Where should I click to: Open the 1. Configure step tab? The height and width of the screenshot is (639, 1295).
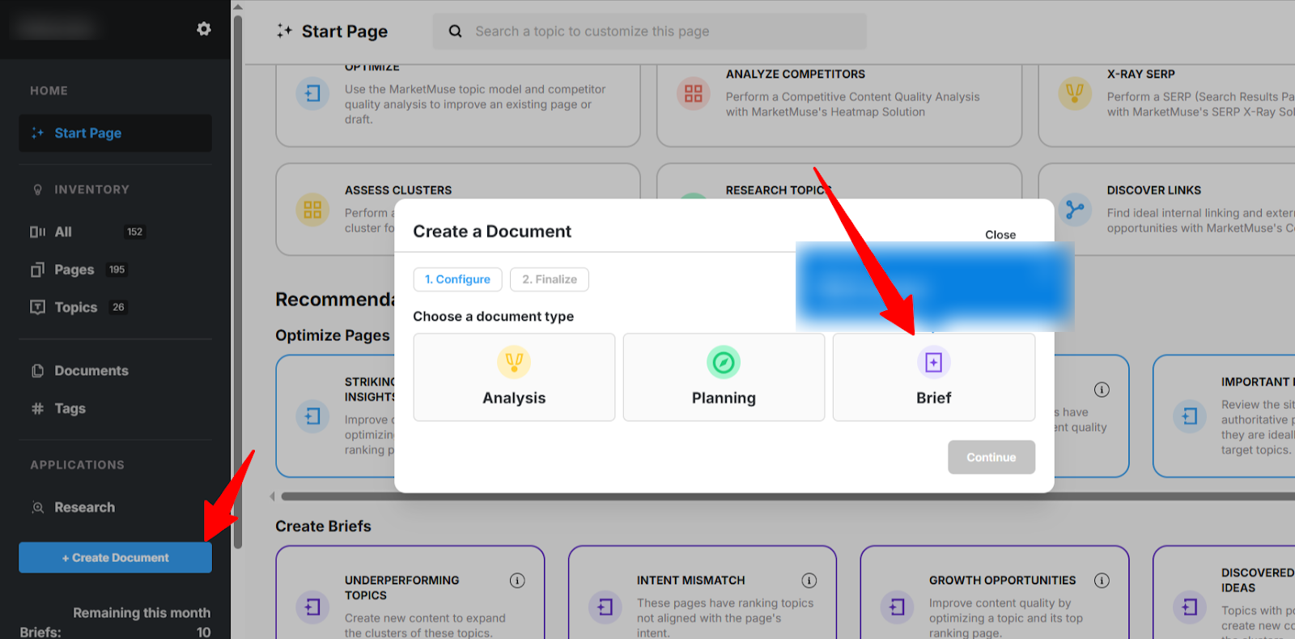pyautogui.click(x=457, y=279)
